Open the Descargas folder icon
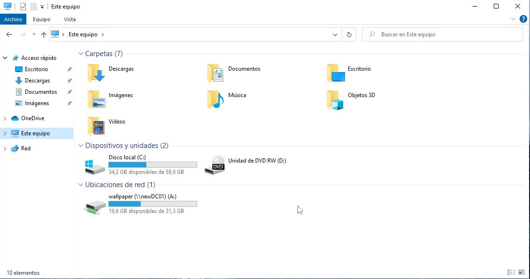530x279 pixels. [x=97, y=74]
